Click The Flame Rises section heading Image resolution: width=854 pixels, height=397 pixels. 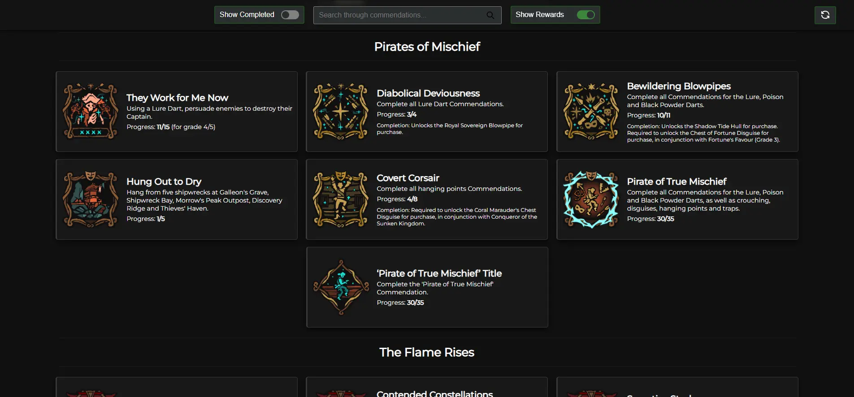[x=427, y=352]
